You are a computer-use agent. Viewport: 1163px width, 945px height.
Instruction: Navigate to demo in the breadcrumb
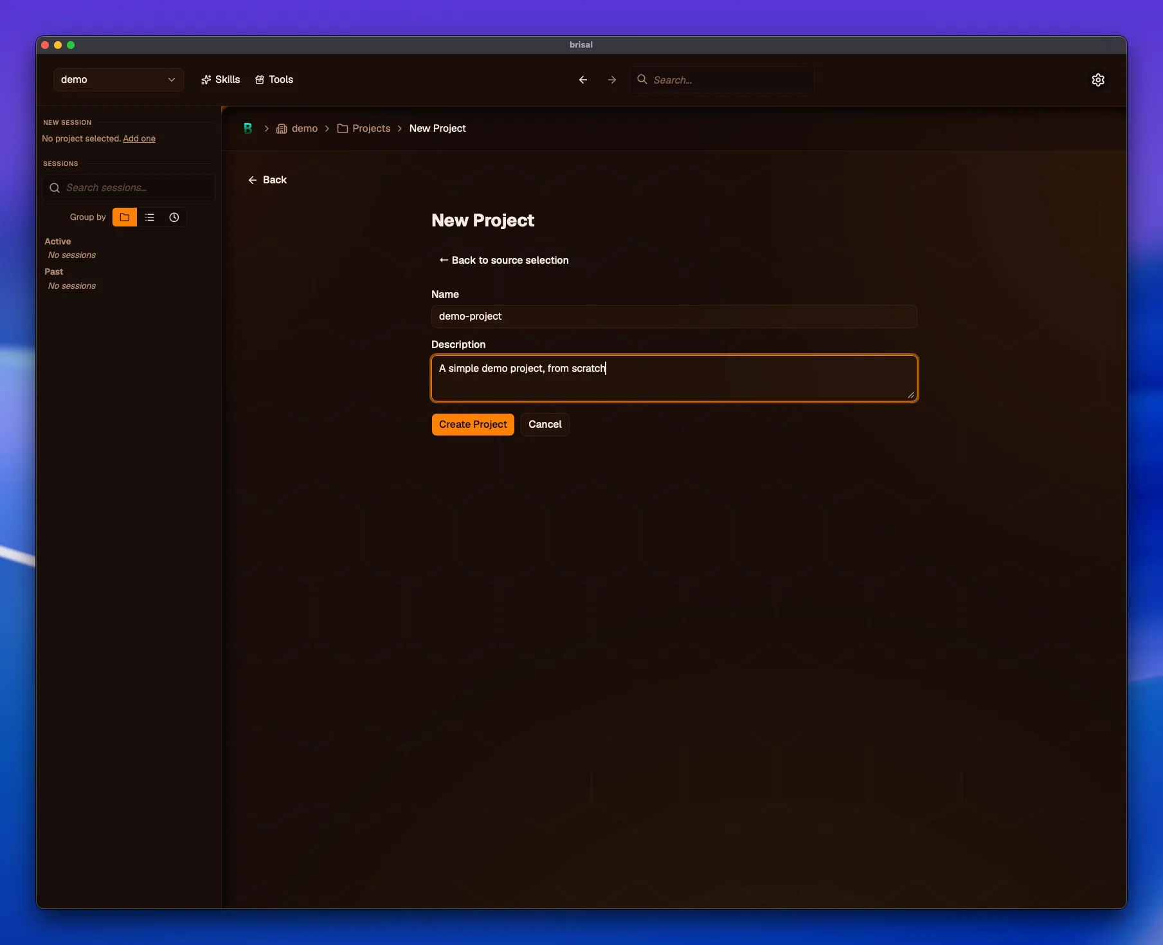pyautogui.click(x=297, y=129)
